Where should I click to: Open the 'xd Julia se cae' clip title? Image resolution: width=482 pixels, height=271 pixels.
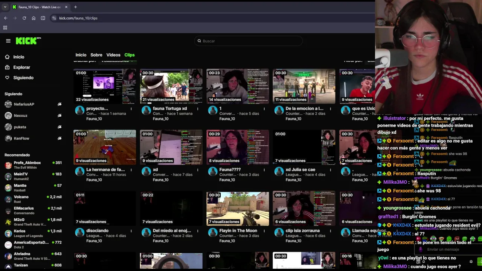300,170
